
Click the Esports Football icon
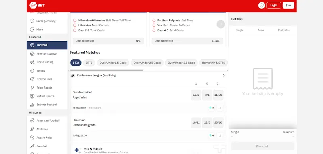32,105
